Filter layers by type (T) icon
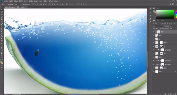The image size is (177, 95). pos(167,24)
